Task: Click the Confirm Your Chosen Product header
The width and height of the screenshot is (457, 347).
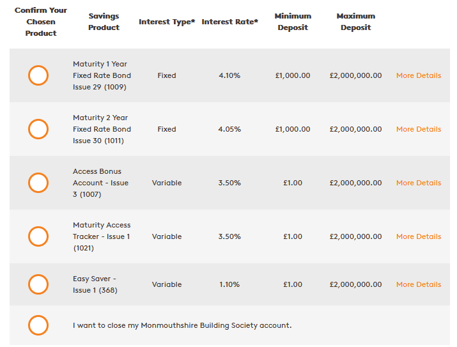Action: 41,22
